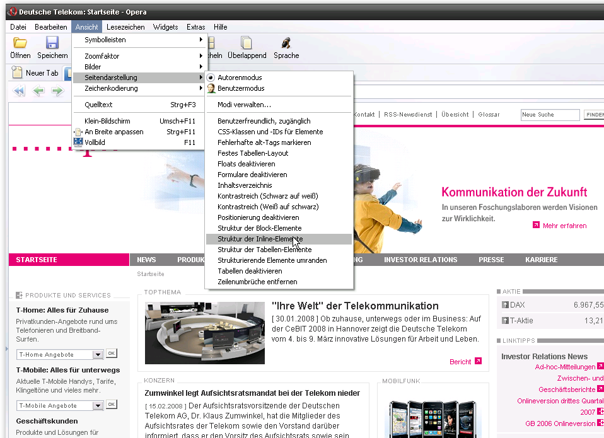Viewport: 604px width, 438px height.
Task: Select Floats deaktivieren
Action: pos(279,164)
